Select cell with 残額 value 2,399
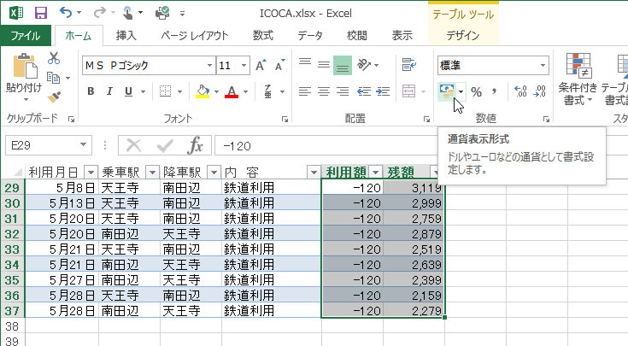The width and height of the screenshot is (628, 346). (x=414, y=280)
